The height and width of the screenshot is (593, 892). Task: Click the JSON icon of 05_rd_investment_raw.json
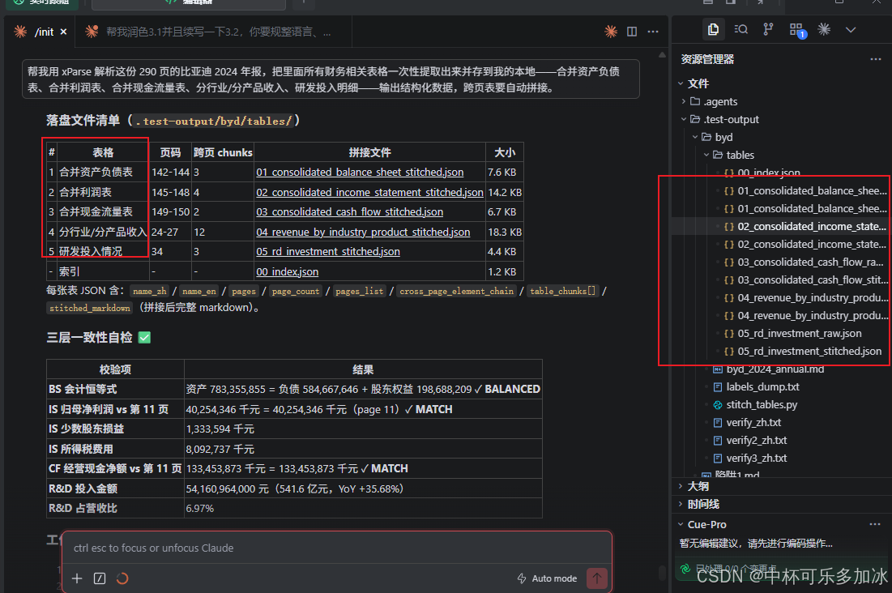coord(728,334)
